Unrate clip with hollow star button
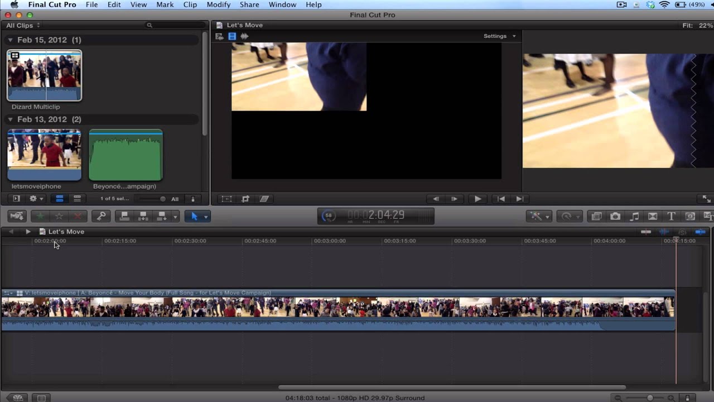 [59, 216]
